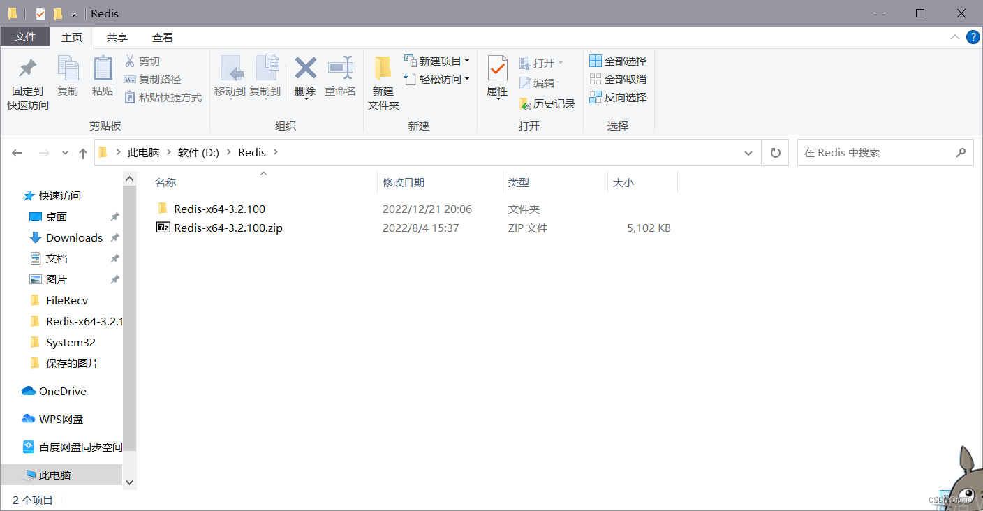This screenshot has height=511, width=983.
Task: Collapse the ribbon with chevron
Action: tap(954, 37)
